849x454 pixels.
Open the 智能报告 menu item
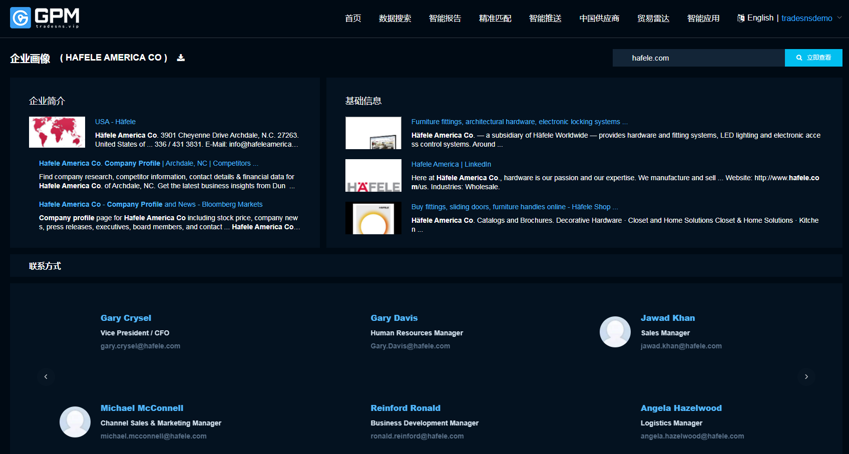(x=445, y=19)
